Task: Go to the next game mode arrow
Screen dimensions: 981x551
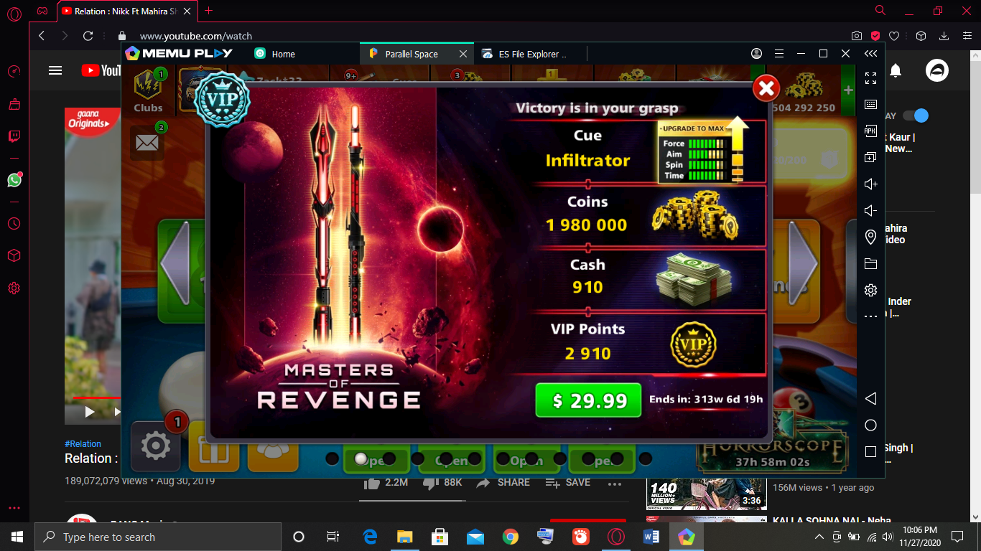Action: [803, 263]
